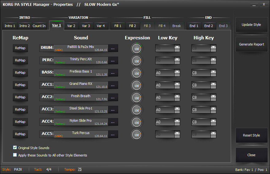Click the ACC4 expression dial
270x174 pixels.
137,122
